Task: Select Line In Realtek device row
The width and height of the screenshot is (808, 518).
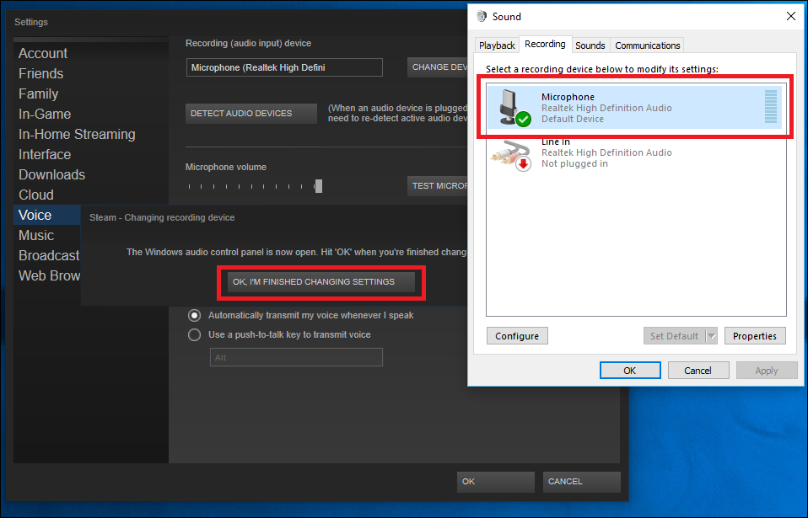Action: (x=635, y=152)
